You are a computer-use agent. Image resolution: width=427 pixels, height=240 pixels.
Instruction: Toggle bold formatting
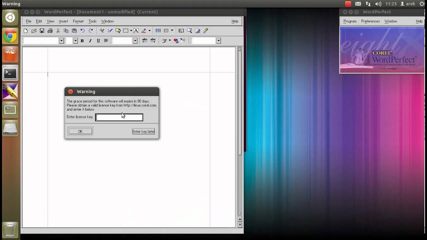[x=82, y=41]
